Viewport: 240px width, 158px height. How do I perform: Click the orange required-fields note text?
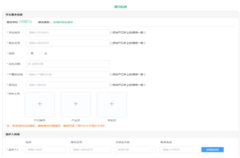[55, 126]
